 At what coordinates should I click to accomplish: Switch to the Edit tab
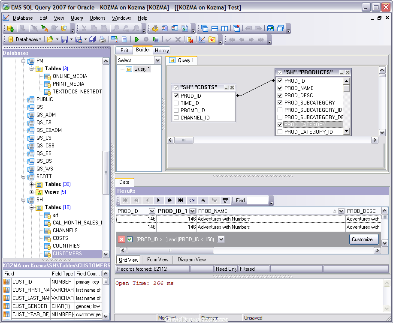coord(124,50)
